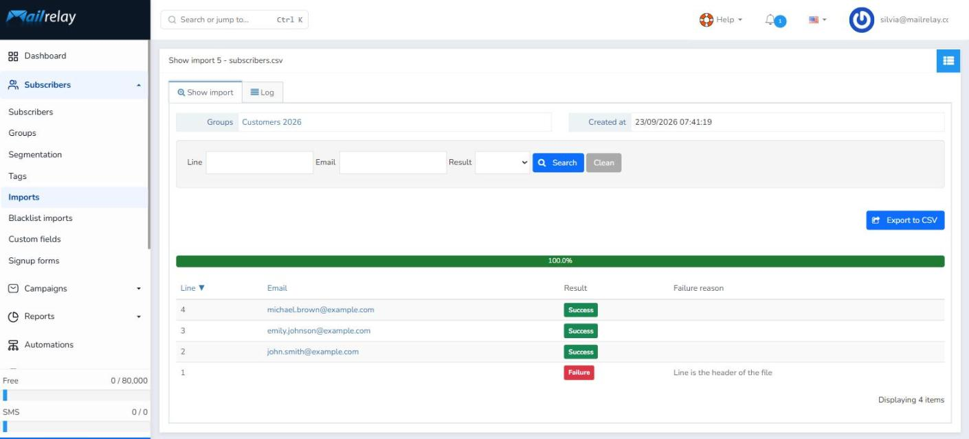The height and width of the screenshot is (439, 969).
Task: Open michael.brown@example.com subscriber link
Action: (321, 310)
